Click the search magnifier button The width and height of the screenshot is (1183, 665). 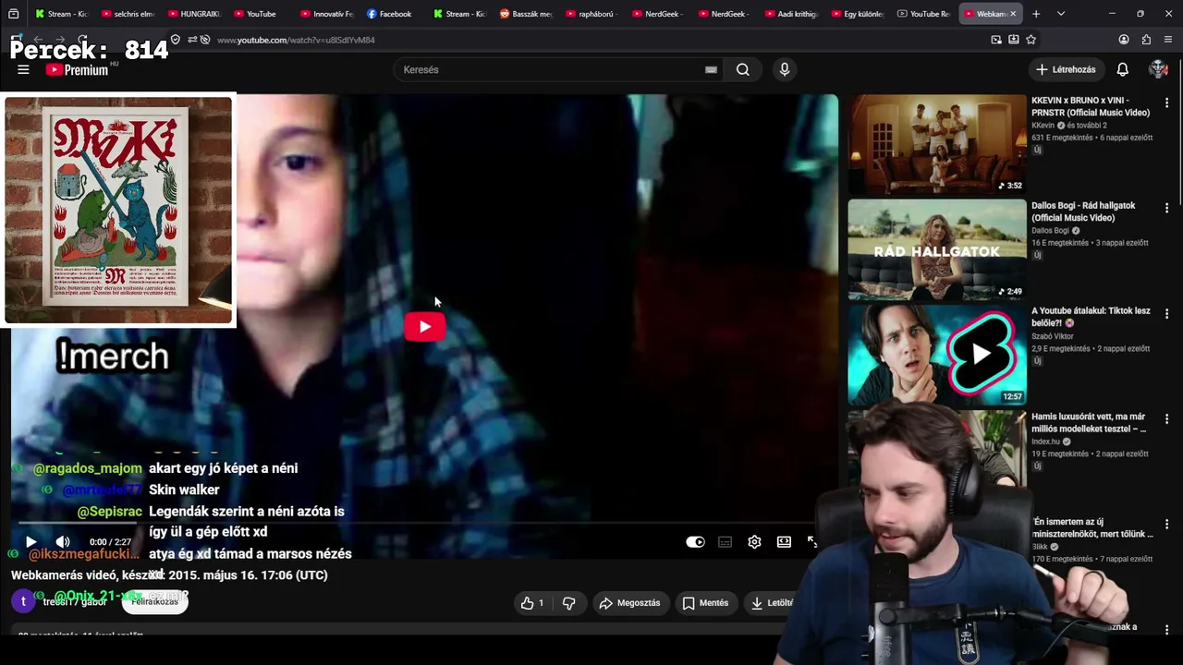(742, 69)
